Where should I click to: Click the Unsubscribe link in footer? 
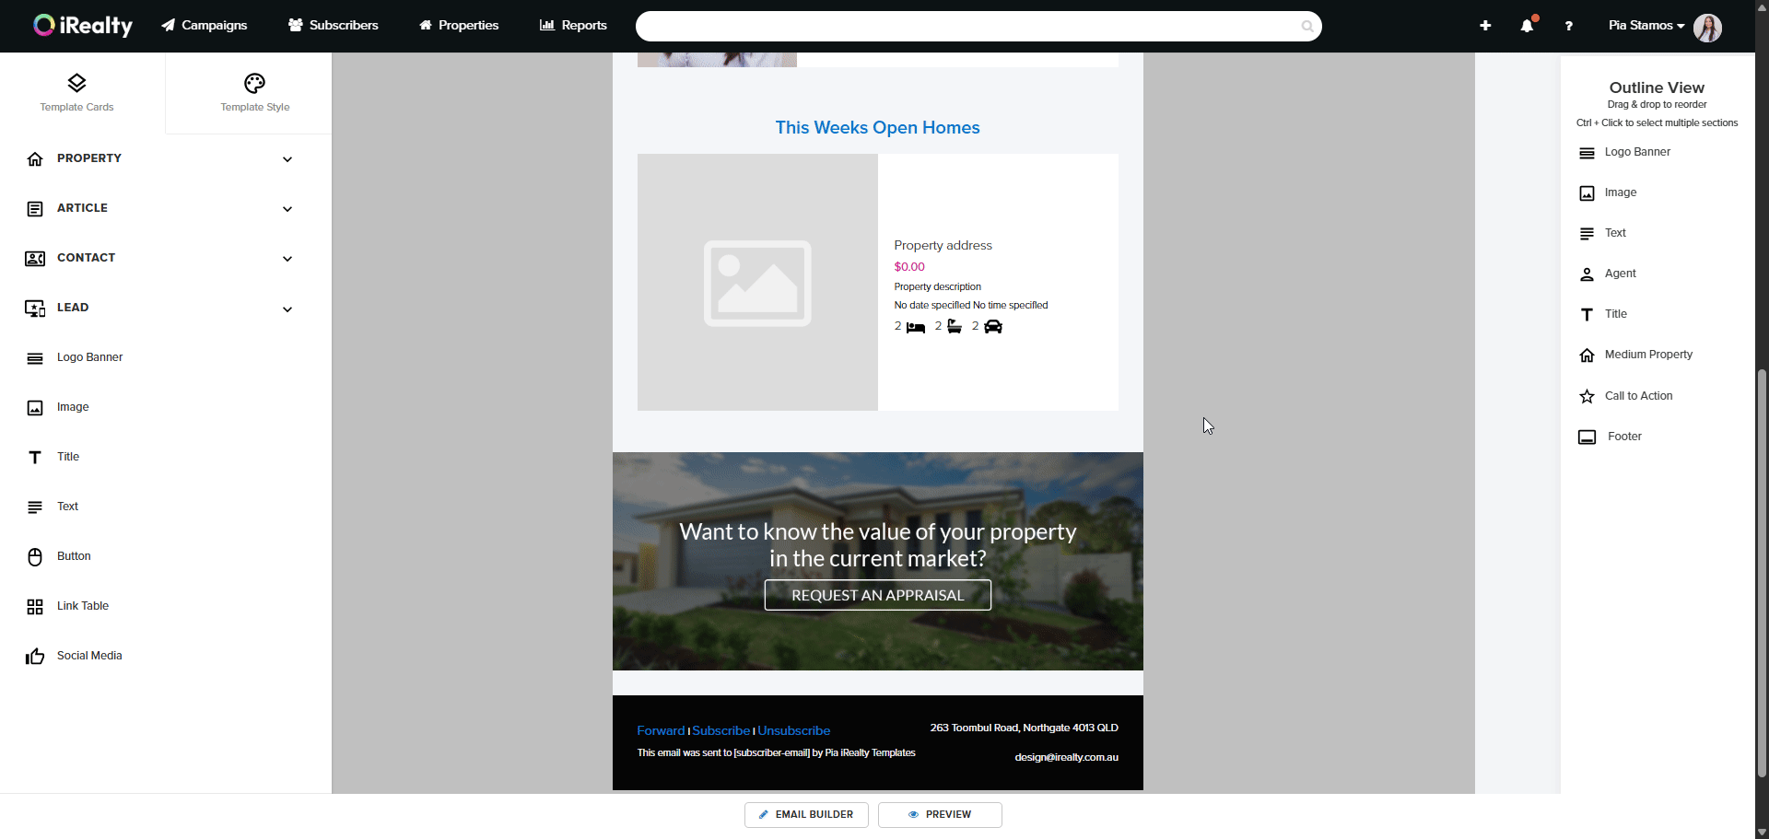[x=793, y=730]
